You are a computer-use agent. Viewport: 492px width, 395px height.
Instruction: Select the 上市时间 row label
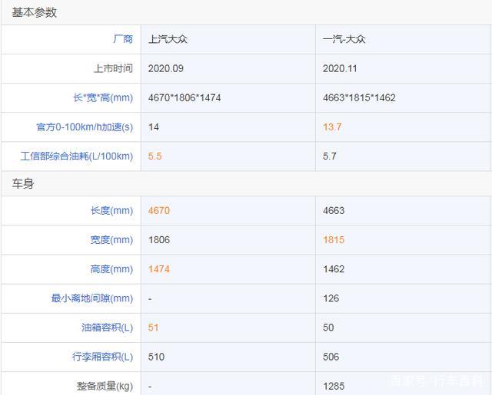[x=113, y=68]
